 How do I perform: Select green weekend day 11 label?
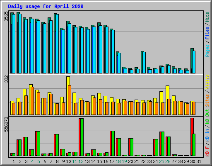[x=75, y=161]
